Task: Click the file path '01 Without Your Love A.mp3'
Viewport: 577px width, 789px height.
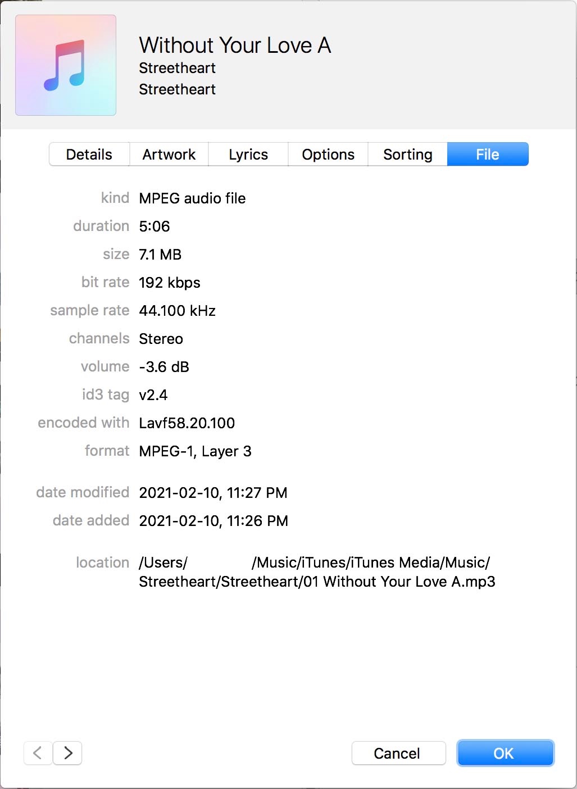Action: click(399, 582)
